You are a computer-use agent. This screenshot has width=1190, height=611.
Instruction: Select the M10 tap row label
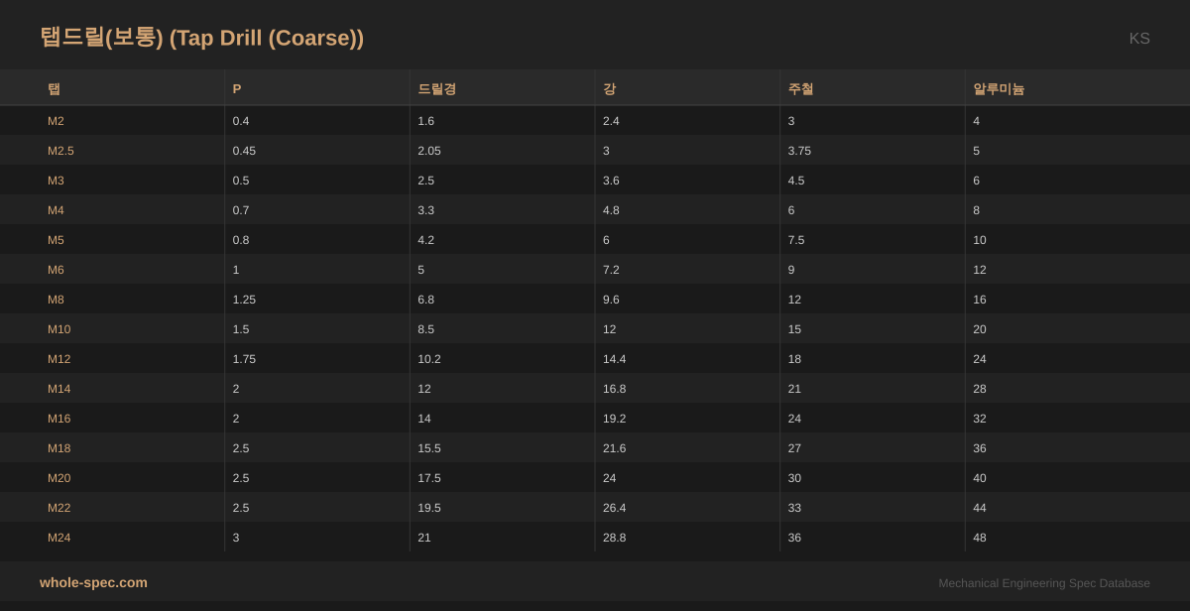(x=59, y=329)
